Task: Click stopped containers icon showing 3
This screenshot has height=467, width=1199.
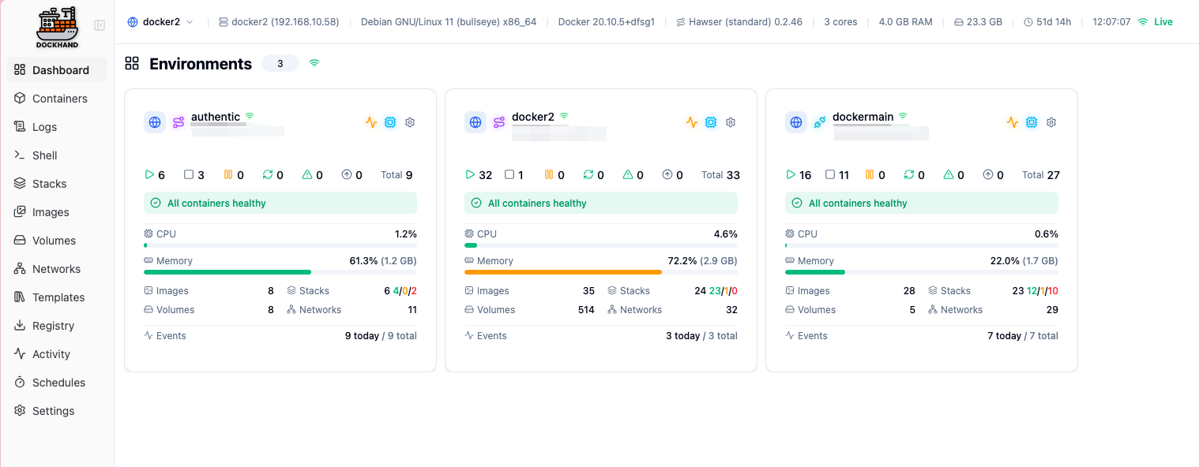Action: point(189,174)
